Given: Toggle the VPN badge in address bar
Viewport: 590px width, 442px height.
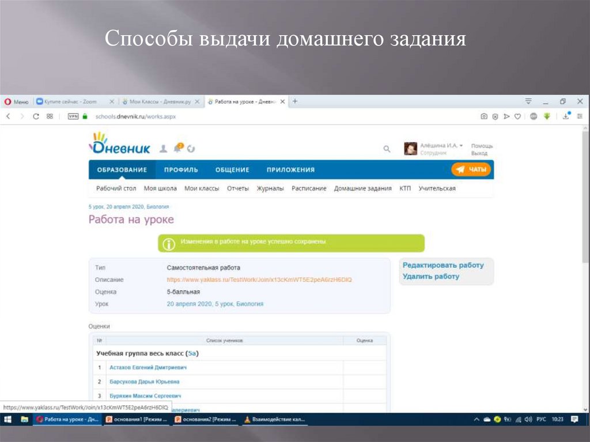Looking at the screenshot, I should coord(73,116).
